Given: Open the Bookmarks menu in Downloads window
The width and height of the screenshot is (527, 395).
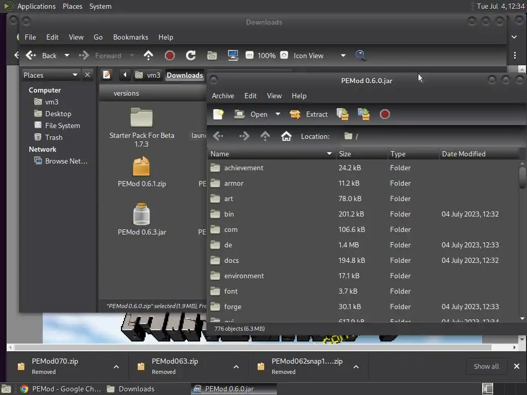Looking at the screenshot, I should click(130, 37).
